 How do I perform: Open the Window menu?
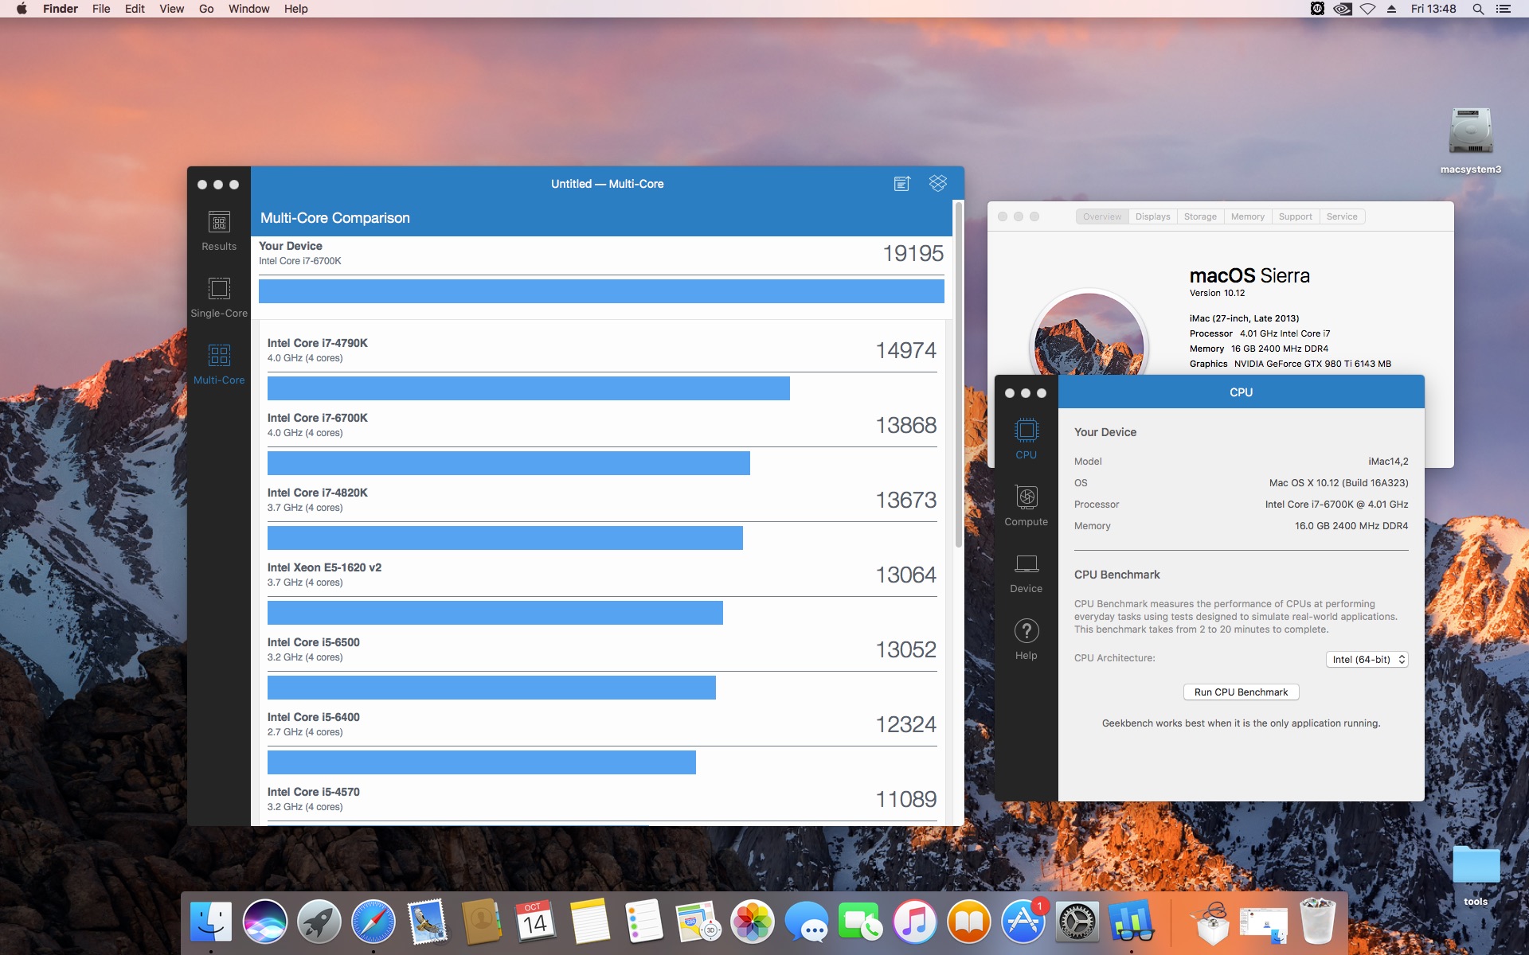click(248, 9)
